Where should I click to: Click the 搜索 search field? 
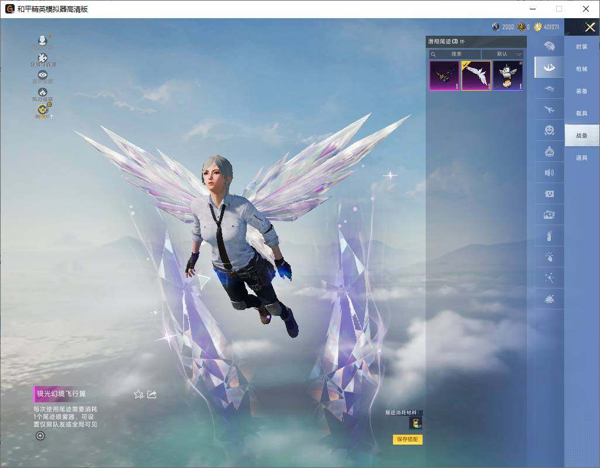click(x=454, y=54)
